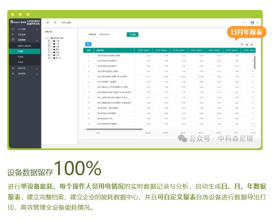This screenshot has width=273, height=221.
Task: Check the 三楼 checkbox in device tree
Action: coord(52,47)
